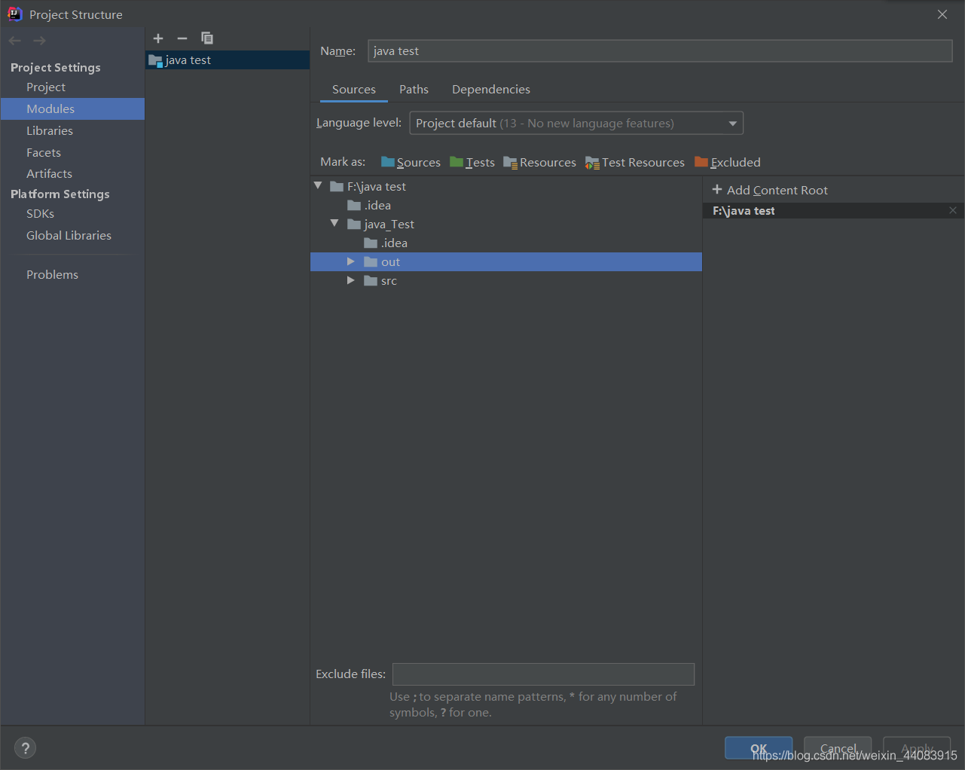Click the Forward navigation arrow
The height and width of the screenshot is (770, 965).
[x=39, y=41]
